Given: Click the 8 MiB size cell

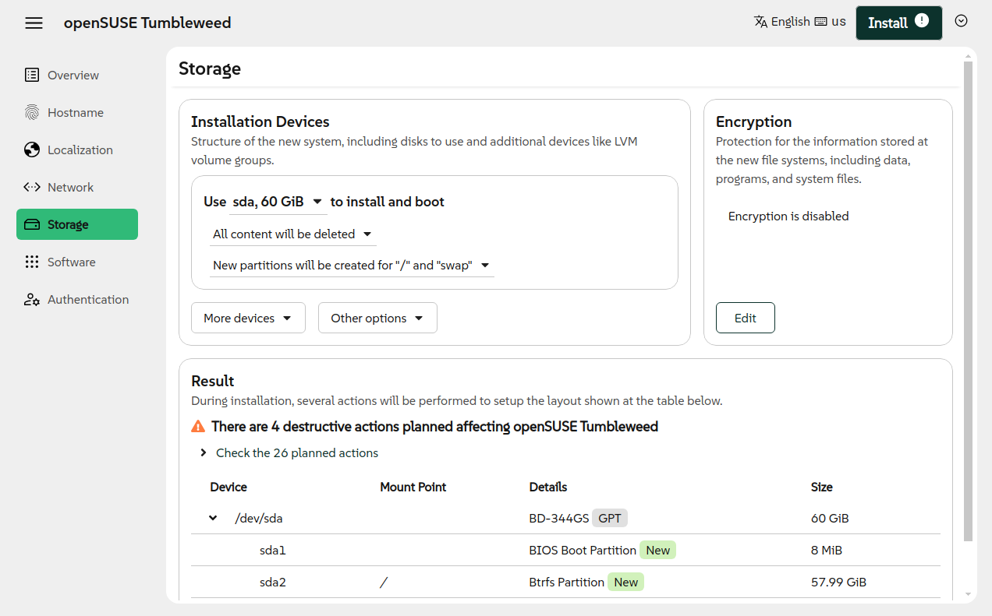Looking at the screenshot, I should (827, 550).
